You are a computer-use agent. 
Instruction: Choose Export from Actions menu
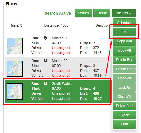point(124,115)
